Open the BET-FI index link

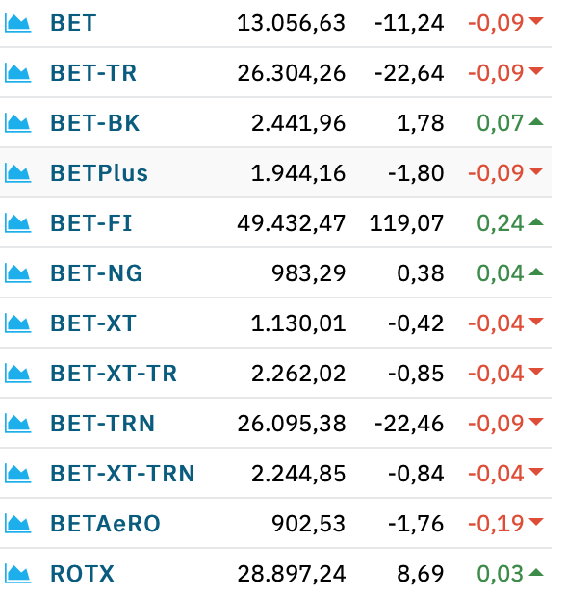91,223
